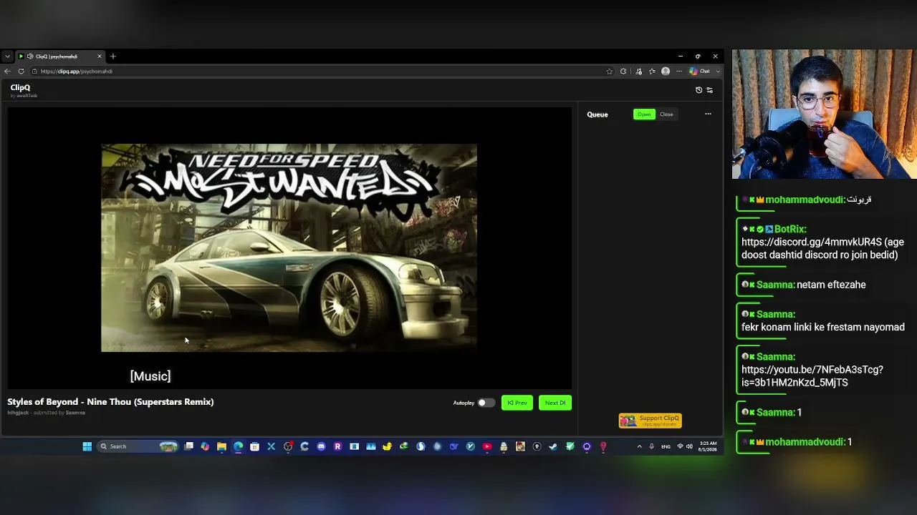Open the browser favorites list icon
Image resolution: width=917 pixels, height=515 pixels.
652,72
